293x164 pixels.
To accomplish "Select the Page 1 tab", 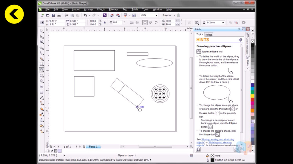I will tap(93, 147).
